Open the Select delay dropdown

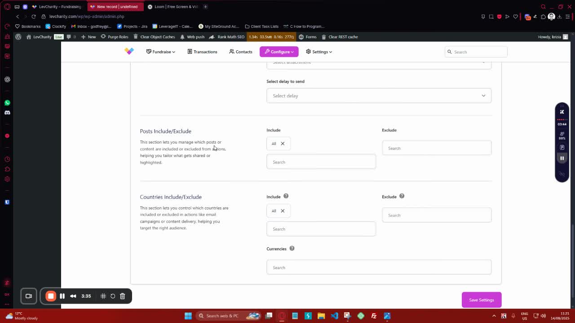click(379, 96)
